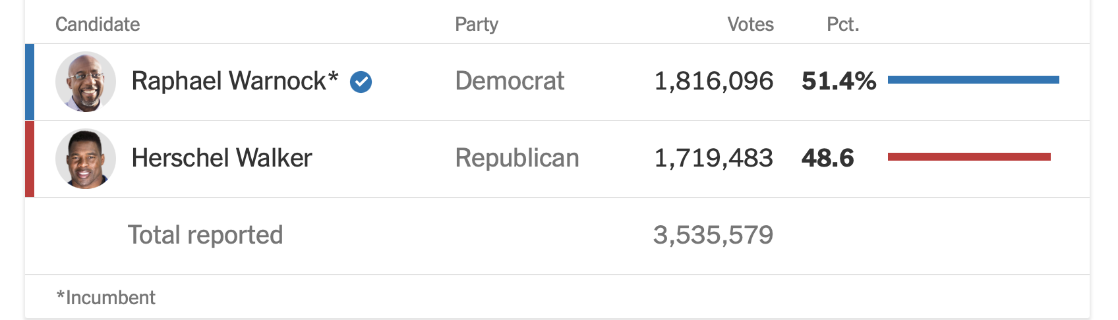Image resolution: width=1118 pixels, height=320 pixels.
Task: Select the Herschel Walker candidate name
Action: pyautogui.click(x=221, y=159)
